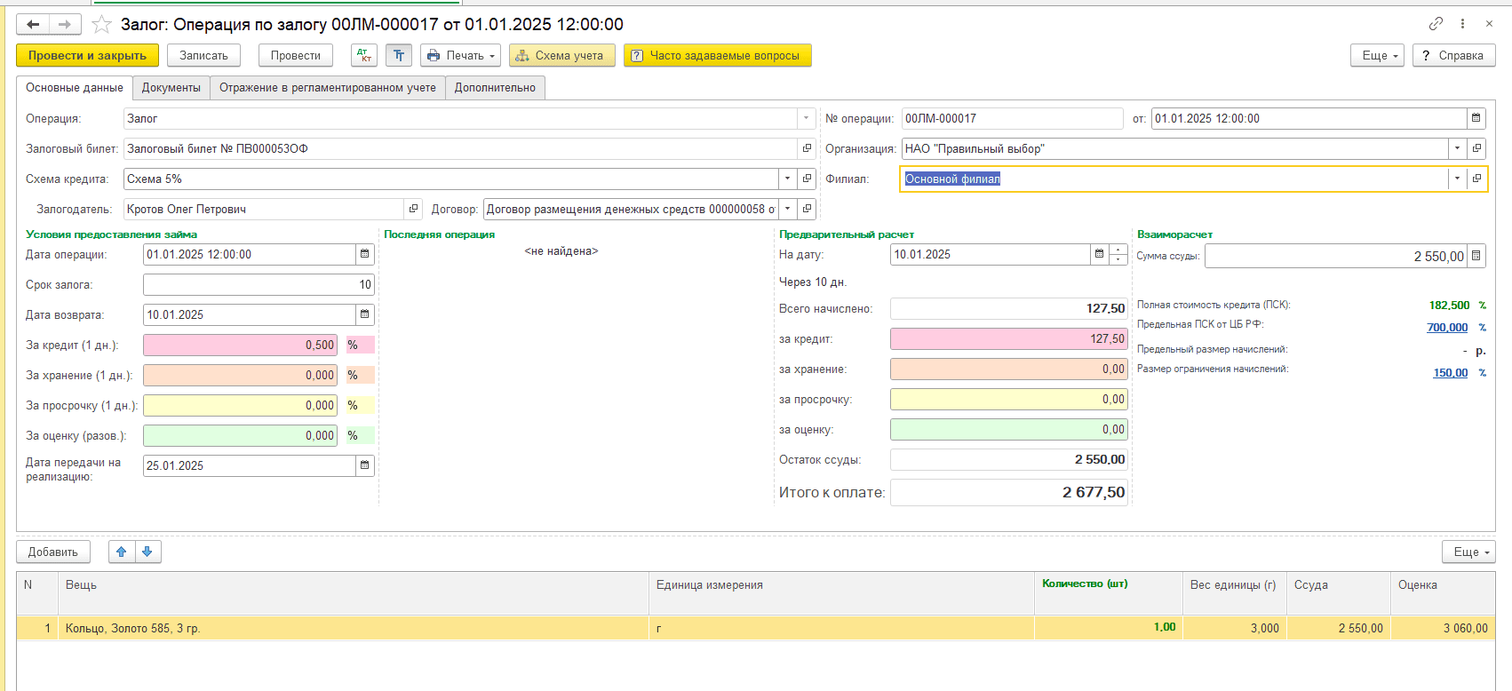Expand the Организация dropdown list
Screen dimensions: 1512x691
[1457, 148]
